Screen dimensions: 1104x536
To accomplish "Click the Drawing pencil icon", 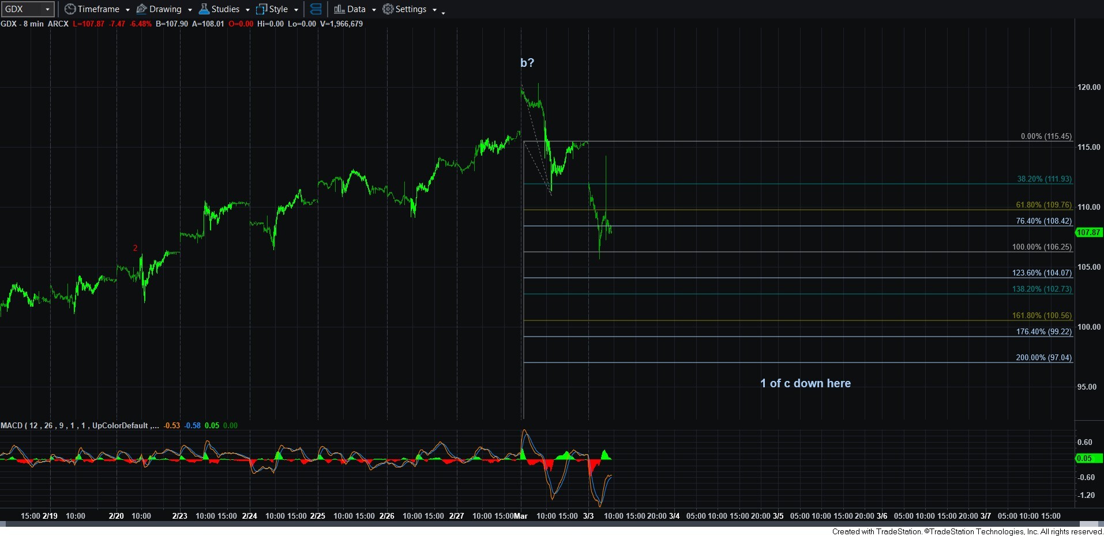I will click(141, 9).
